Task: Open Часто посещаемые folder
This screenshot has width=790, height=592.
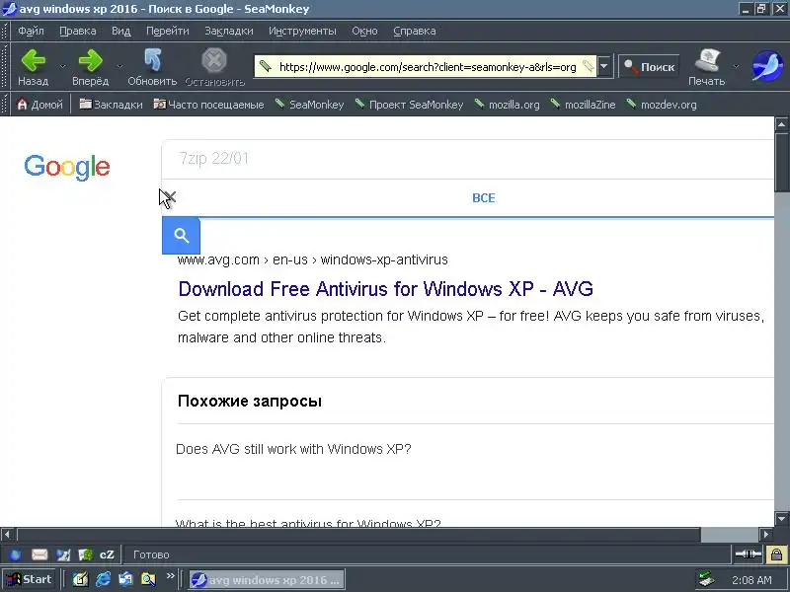Action: [x=208, y=105]
